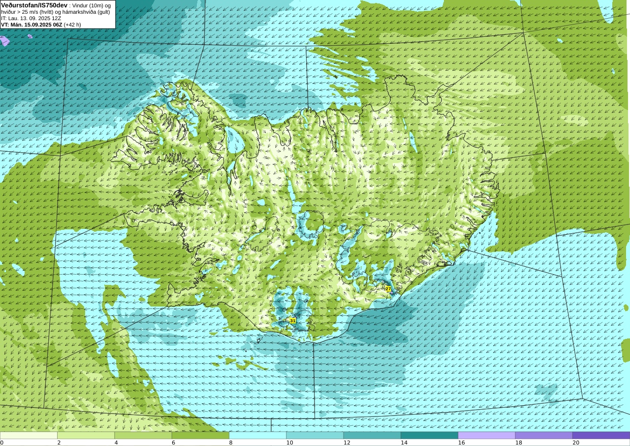Click the dark green 6–8 m/s legend swatch
This screenshot has height=446, width=630.
coord(200,435)
